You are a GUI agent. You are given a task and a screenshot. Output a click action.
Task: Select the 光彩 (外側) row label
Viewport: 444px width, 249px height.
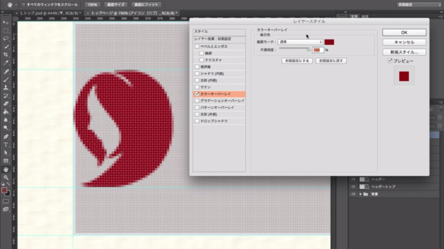click(209, 114)
